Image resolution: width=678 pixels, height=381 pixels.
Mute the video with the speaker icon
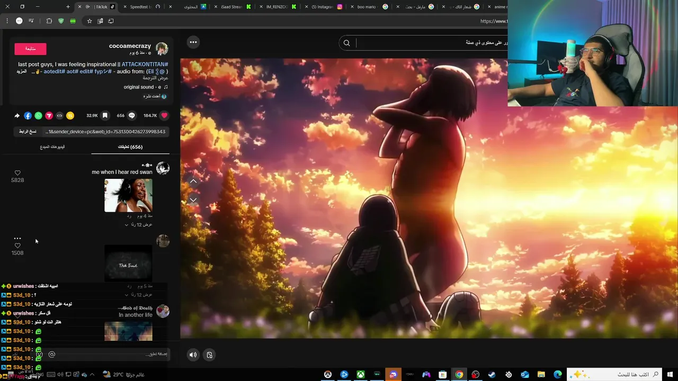pyautogui.click(x=193, y=355)
